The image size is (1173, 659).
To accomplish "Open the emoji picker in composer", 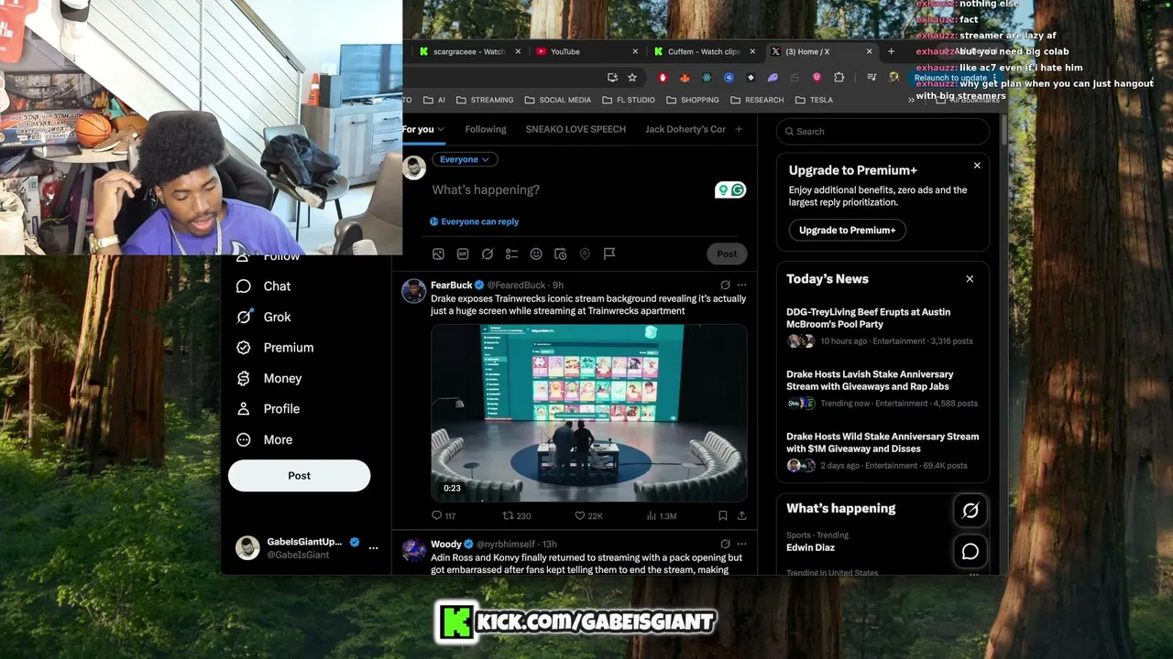I will pos(536,254).
